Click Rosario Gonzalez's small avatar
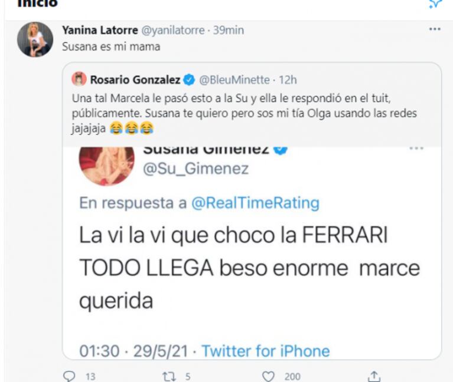Screen dimensions: 453x382 (x=79, y=79)
